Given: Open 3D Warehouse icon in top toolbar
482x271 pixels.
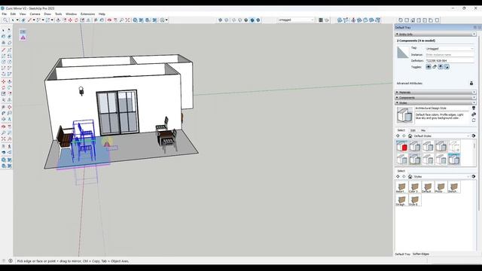Looking at the screenshot, I should pos(136,20).
